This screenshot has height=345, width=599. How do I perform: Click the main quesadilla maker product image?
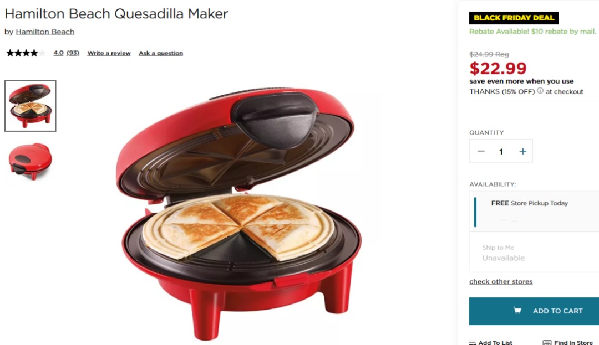(241, 214)
